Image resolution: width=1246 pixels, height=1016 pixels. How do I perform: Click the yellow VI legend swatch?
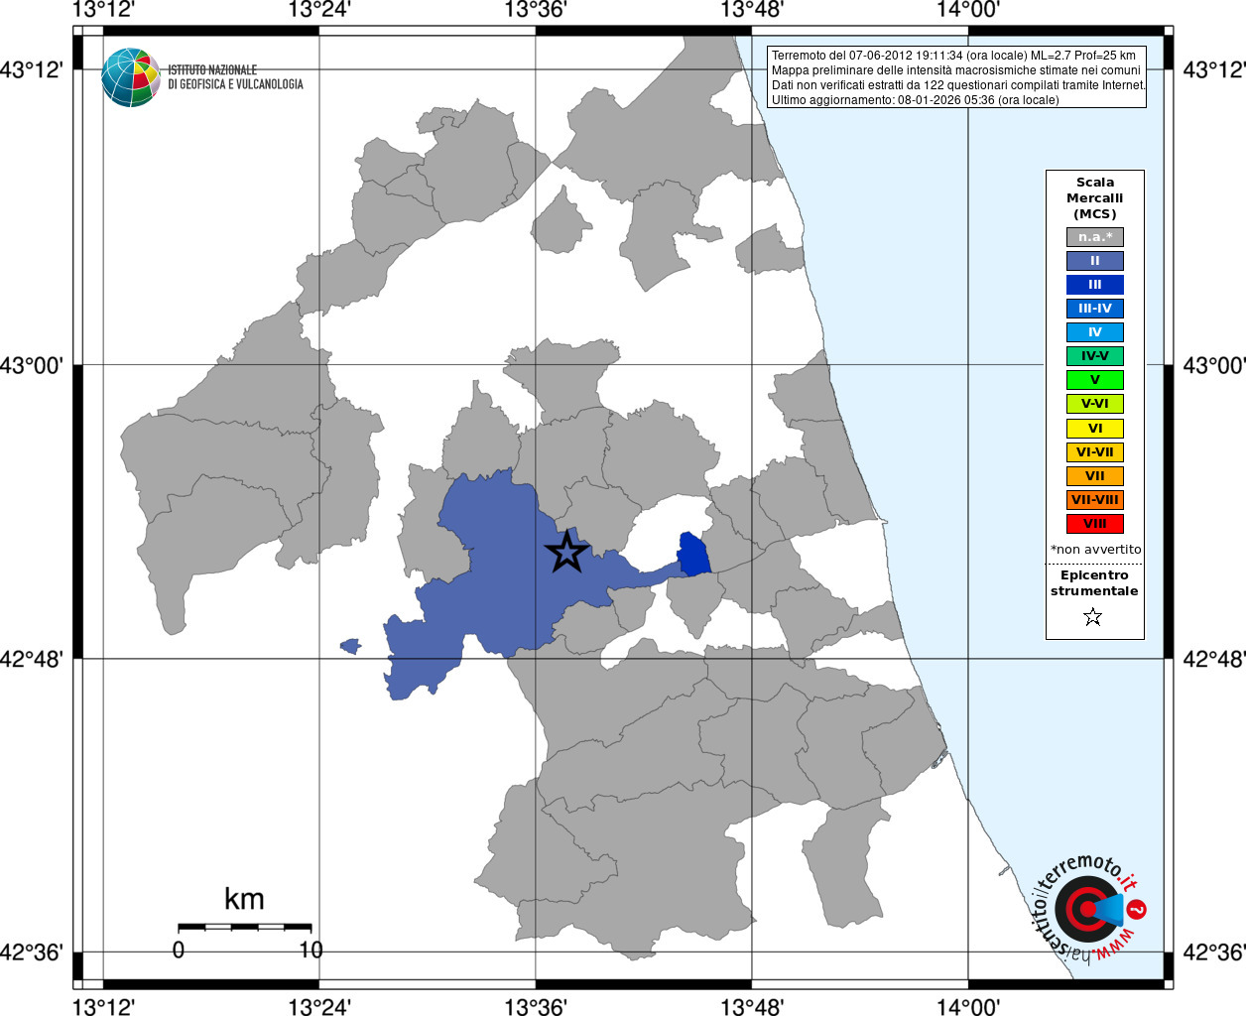1095,429
